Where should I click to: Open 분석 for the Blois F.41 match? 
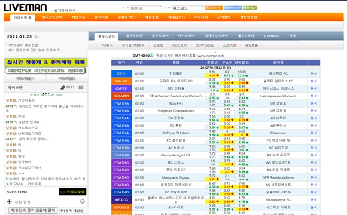point(313,103)
